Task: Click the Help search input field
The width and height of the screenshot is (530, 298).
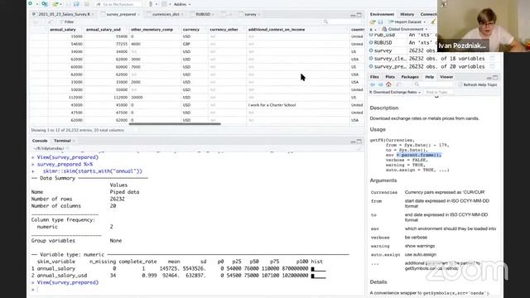Action: pos(436,84)
